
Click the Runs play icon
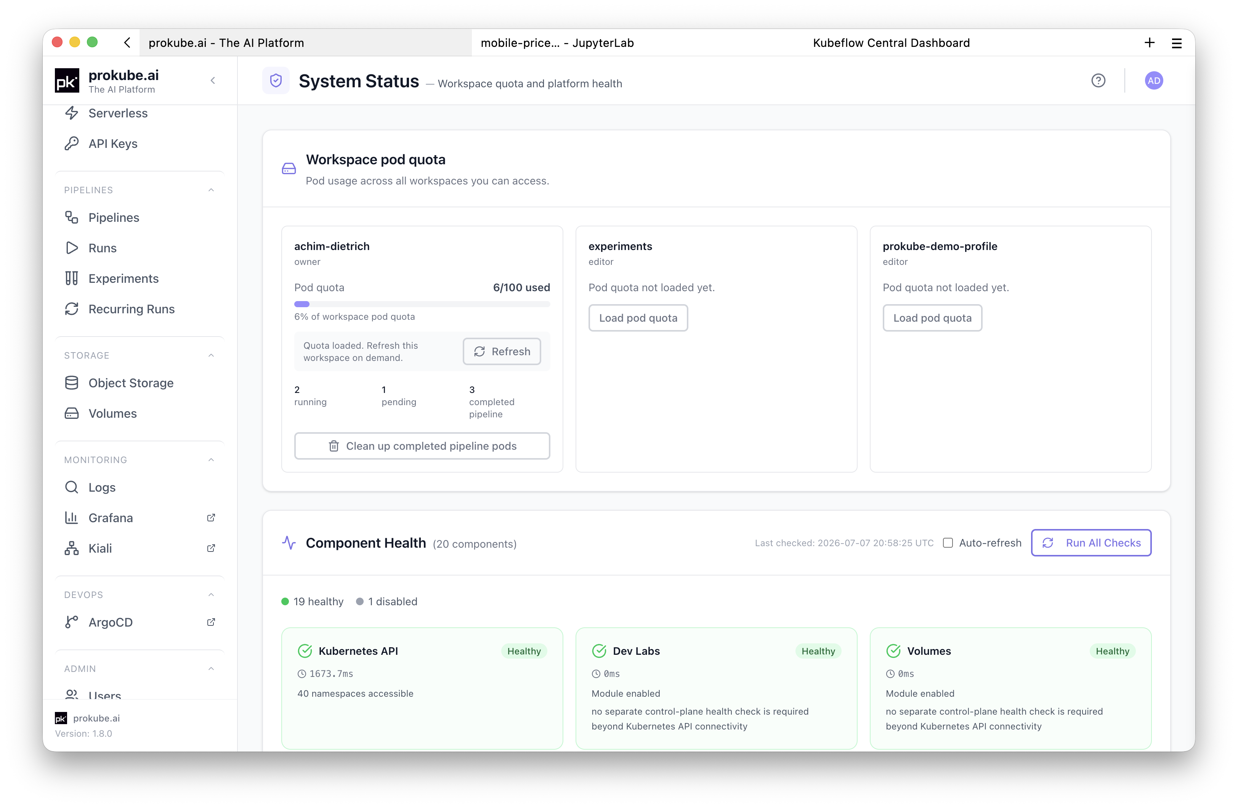click(71, 248)
